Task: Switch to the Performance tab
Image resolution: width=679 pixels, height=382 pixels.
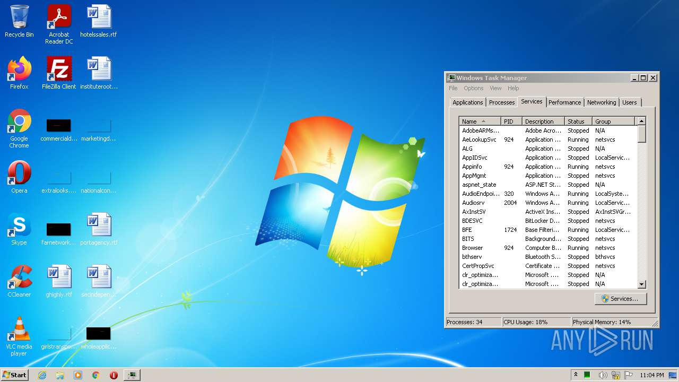Action: (565, 102)
